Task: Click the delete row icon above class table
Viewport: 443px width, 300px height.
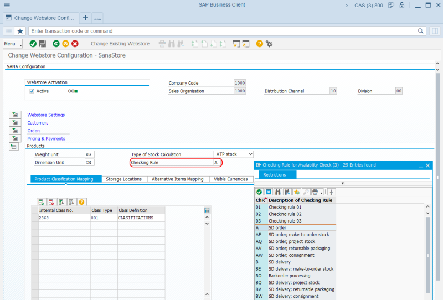Action: click(x=51, y=202)
